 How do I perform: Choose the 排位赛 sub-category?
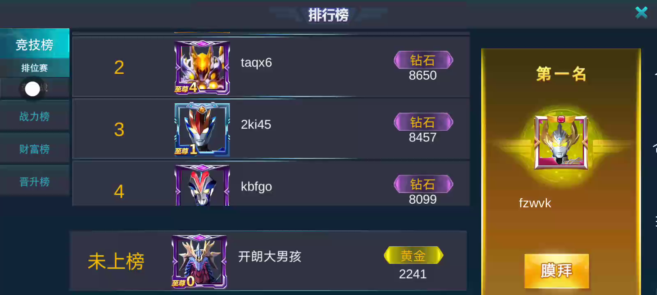tap(34, 68)
